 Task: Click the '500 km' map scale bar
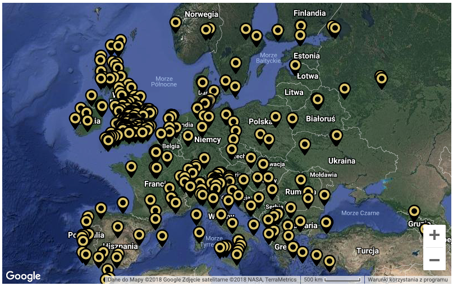pyautogui.click(x=332, y=280)
